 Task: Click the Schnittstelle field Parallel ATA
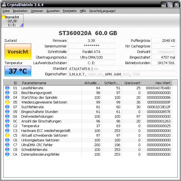(91, 52)
